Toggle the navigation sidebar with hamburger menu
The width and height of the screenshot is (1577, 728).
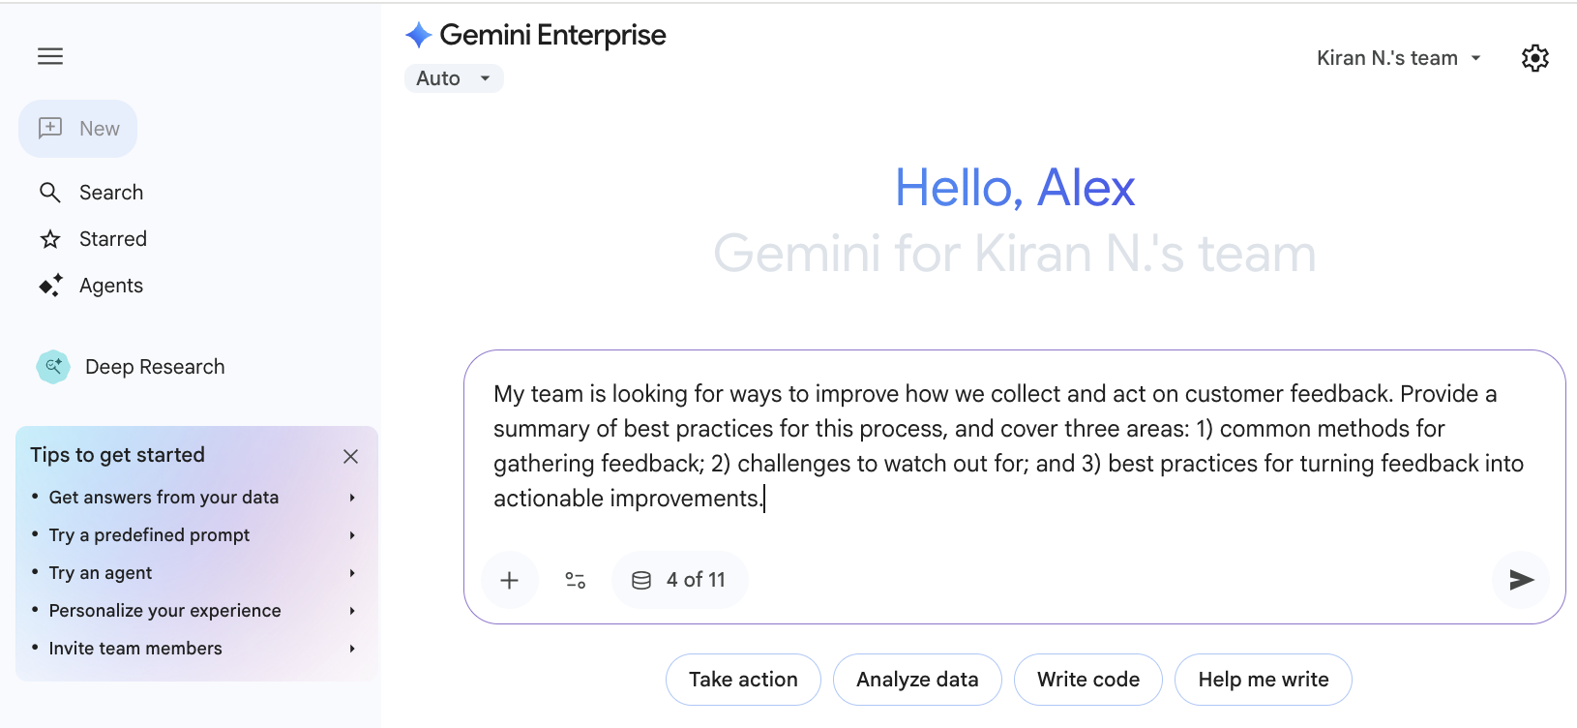(49, 56)
